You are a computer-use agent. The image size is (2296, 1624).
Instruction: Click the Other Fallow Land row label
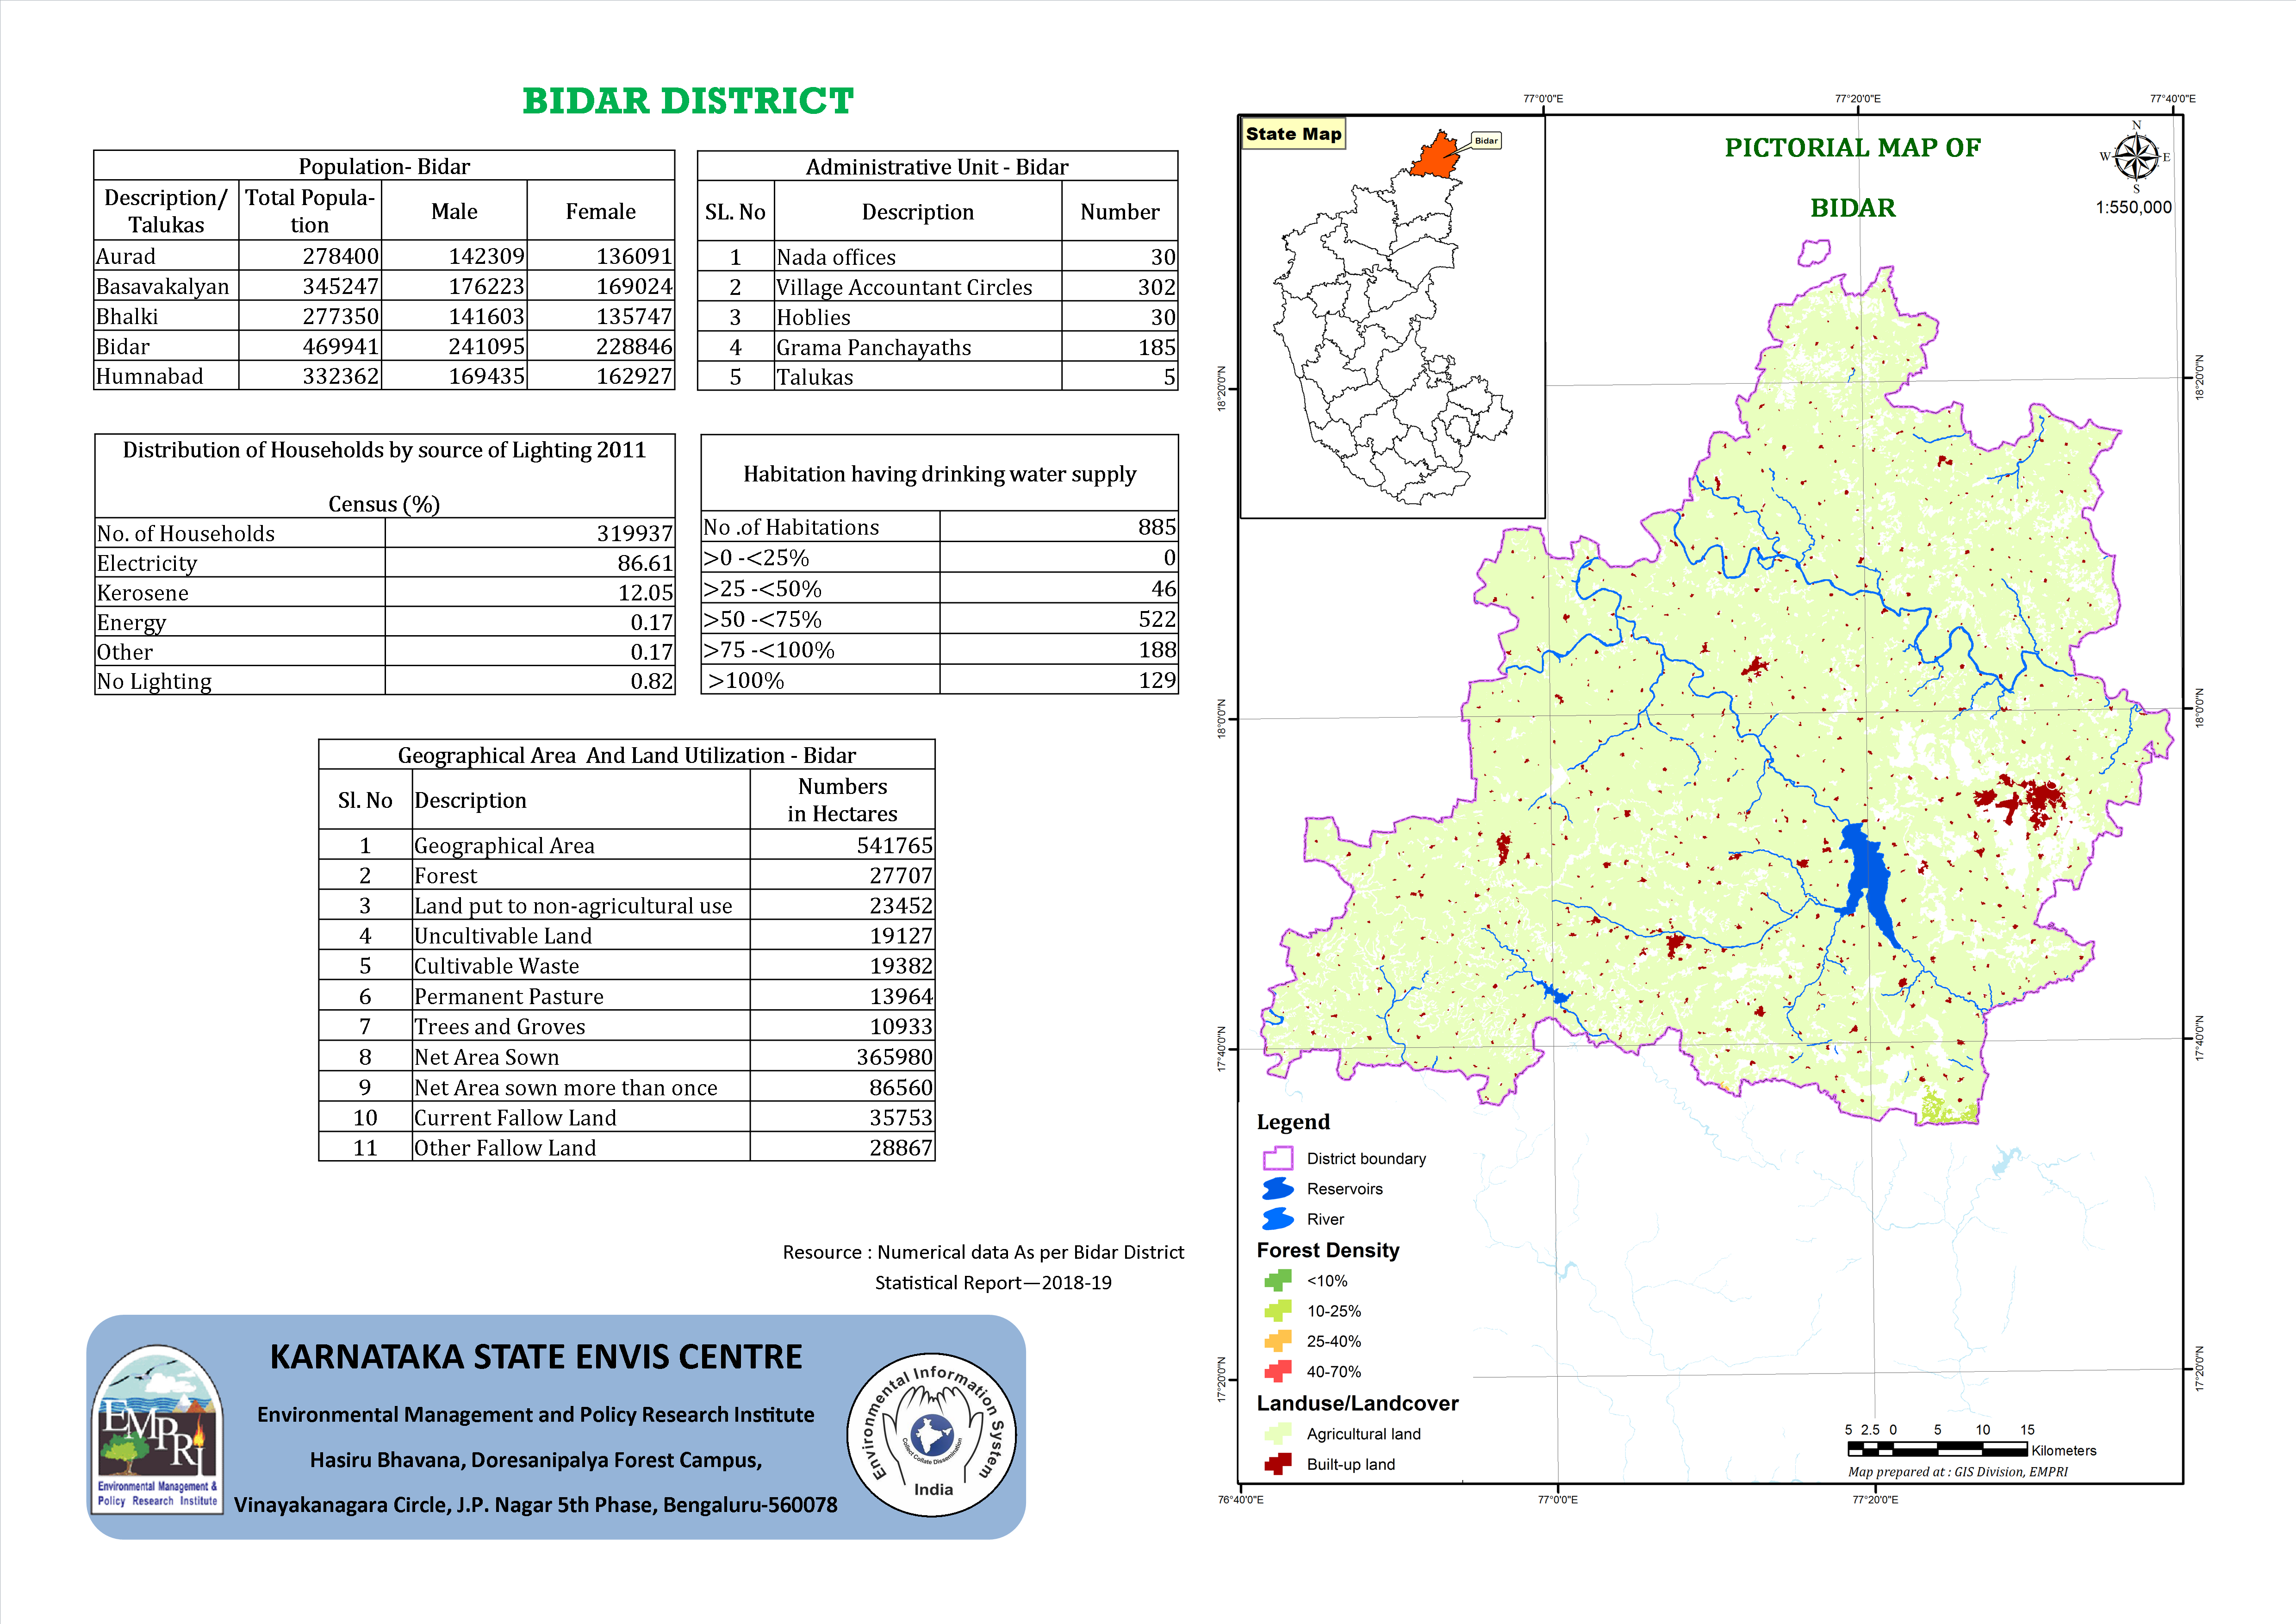(x=505, y=1148)
